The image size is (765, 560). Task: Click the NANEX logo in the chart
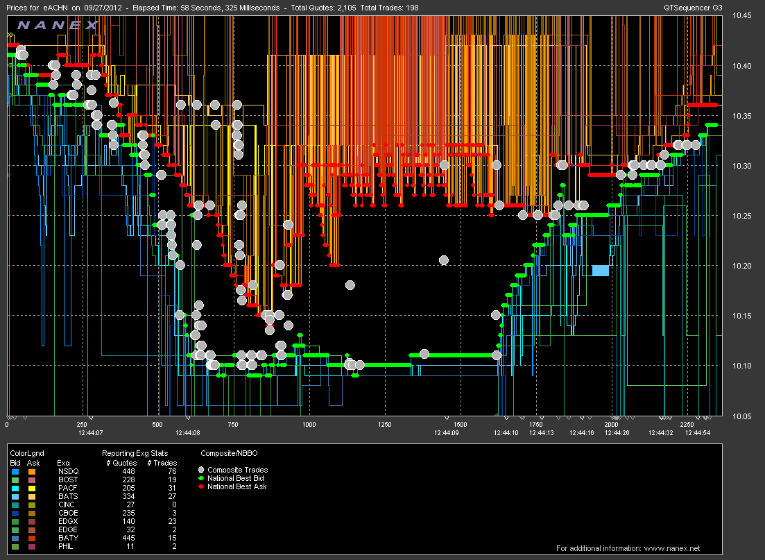[x=58, y=25]
